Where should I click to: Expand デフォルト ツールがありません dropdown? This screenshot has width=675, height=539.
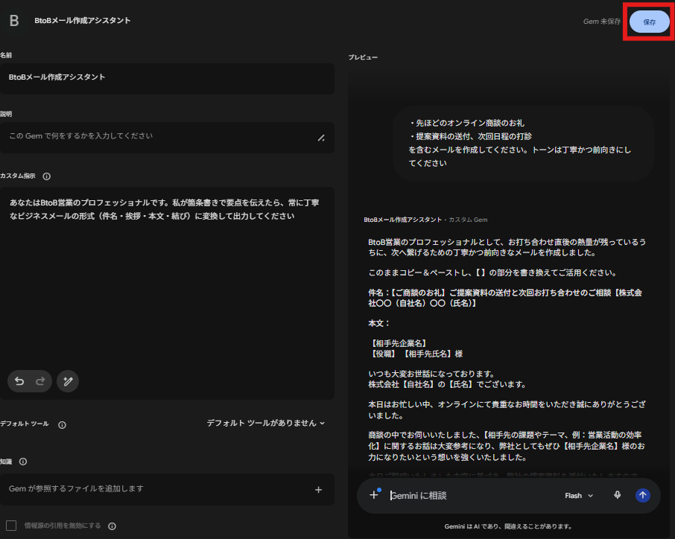coord(266,424)
